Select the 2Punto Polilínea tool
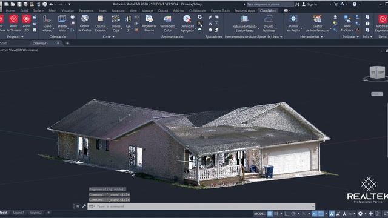 (x=269, y=23)
